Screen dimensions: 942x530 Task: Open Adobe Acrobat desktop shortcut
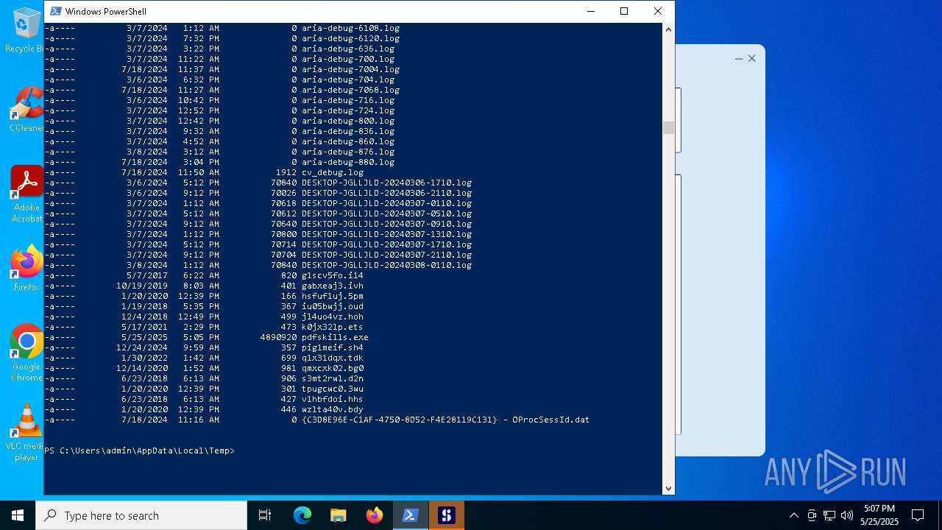[26, 194]
